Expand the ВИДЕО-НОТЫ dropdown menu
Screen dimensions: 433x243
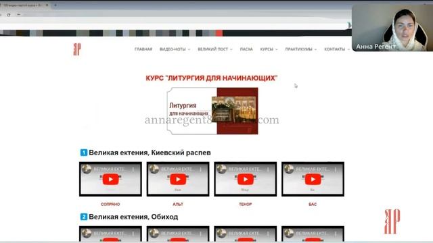coord(175,49)
